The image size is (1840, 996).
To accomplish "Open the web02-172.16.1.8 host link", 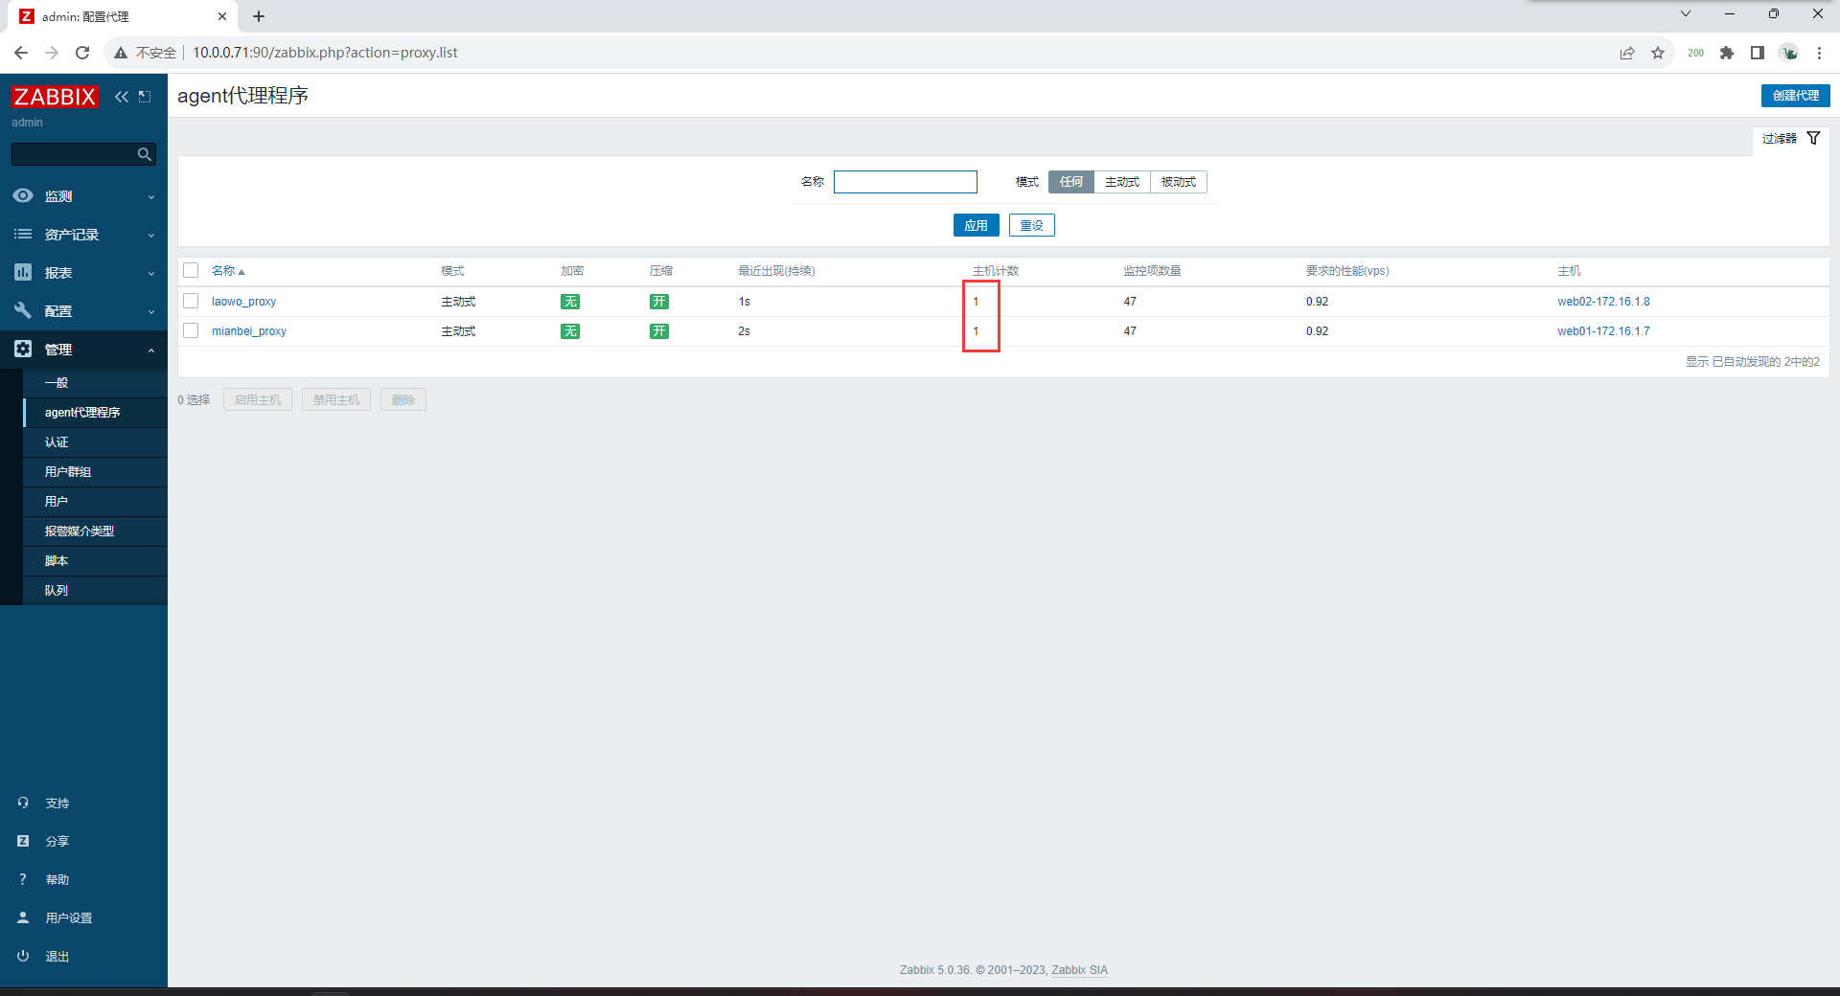I will (1603, 302).
